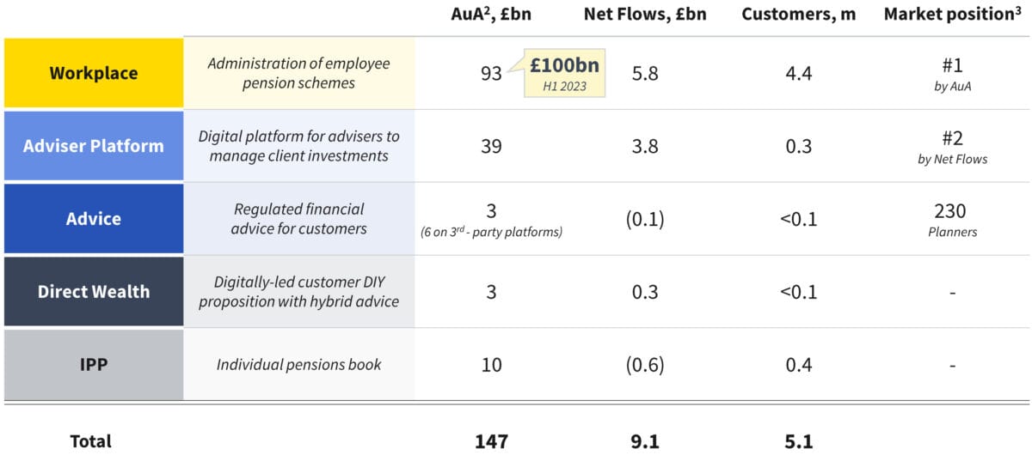The width and height of the screenshot is (1032, 455).
Task: Click the grey IPP row label
Action: point(93,364)
